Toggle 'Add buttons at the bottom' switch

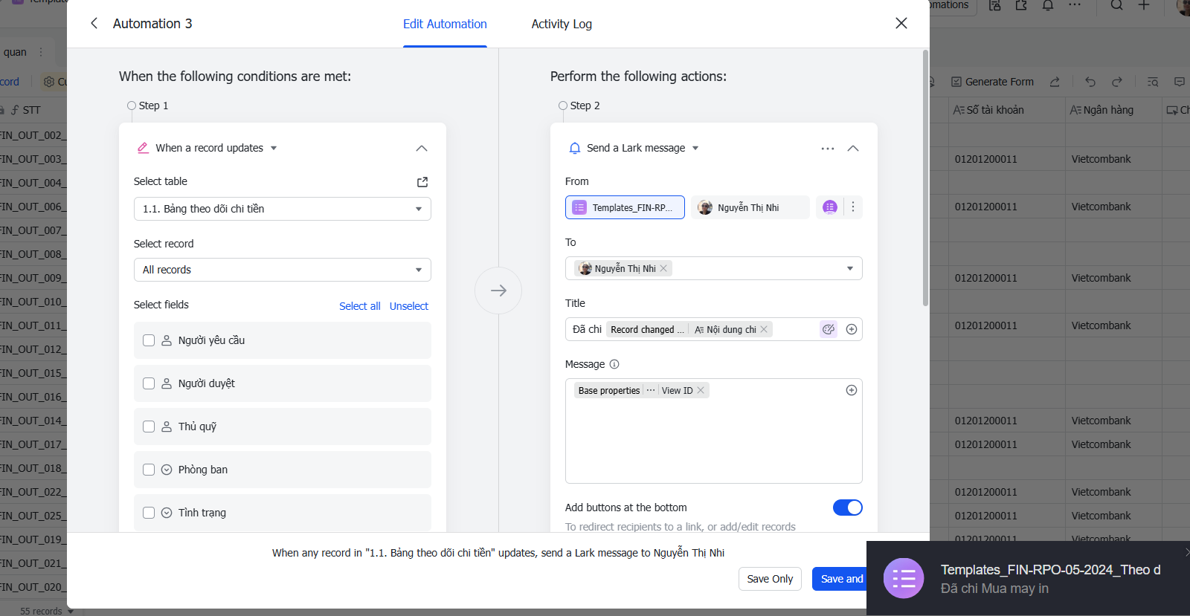[847, 508]
